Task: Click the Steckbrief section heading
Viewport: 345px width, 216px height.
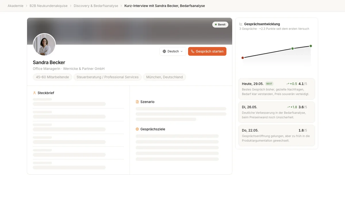Action: [46, 93]
